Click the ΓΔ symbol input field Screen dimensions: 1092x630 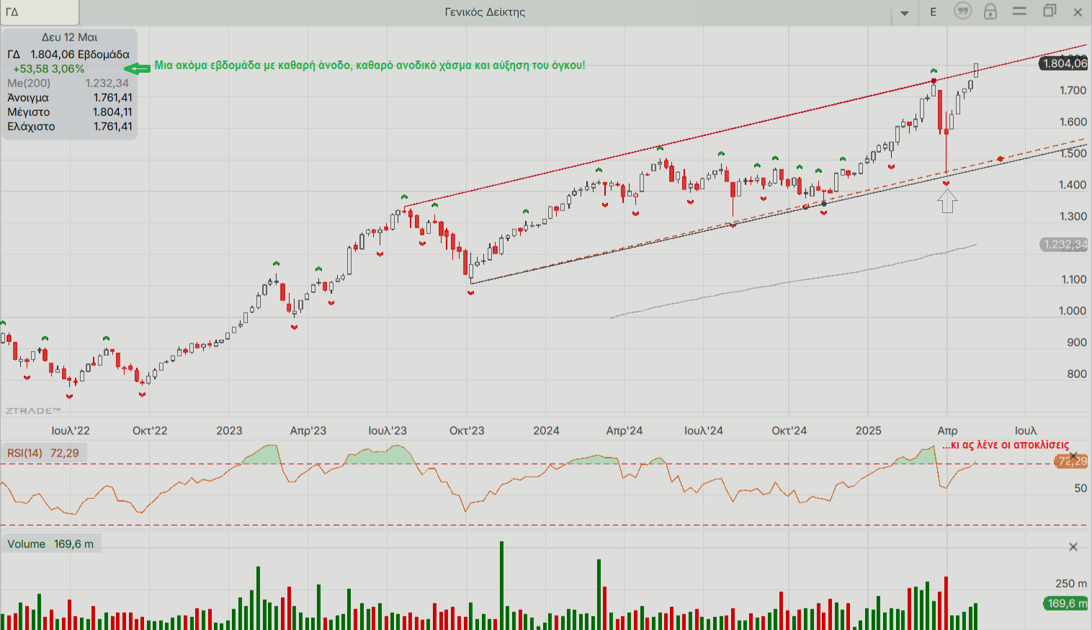click(40, 12)
